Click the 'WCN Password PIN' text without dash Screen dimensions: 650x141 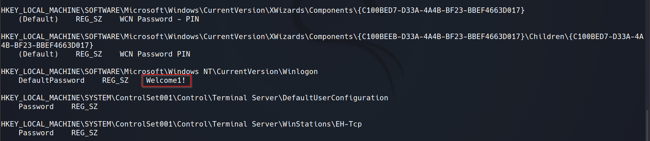tap(155, 54)
